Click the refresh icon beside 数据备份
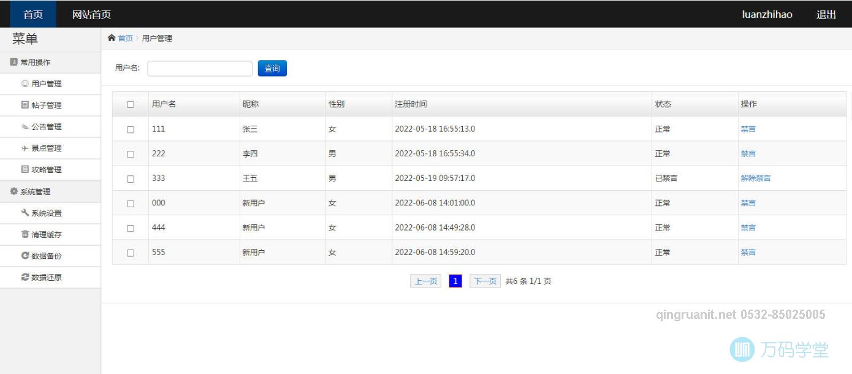The height and width of the screenshot is (374, 852). [25, 256]
